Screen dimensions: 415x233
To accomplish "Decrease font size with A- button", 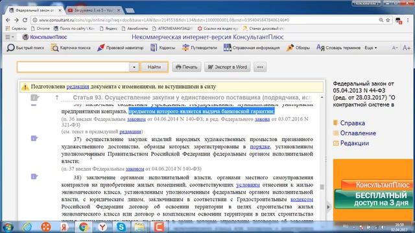I will (395, 48).
